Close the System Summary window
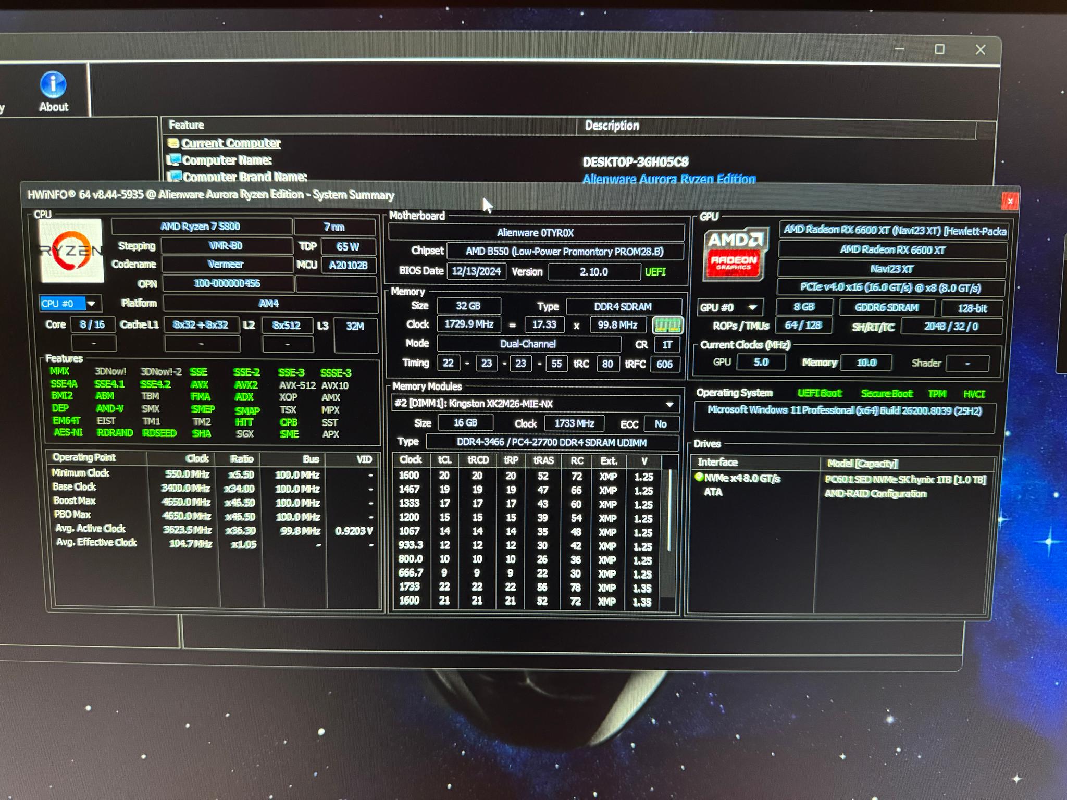Viewport: 1067px width, 800px height. (x=1010, y=201)
